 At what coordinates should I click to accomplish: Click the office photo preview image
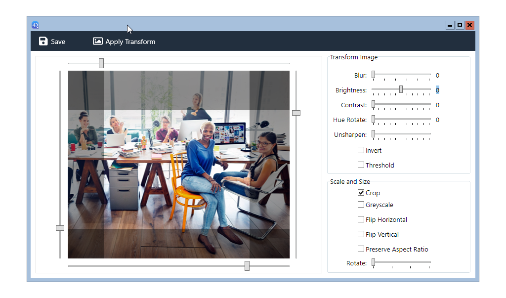point(179,165)
